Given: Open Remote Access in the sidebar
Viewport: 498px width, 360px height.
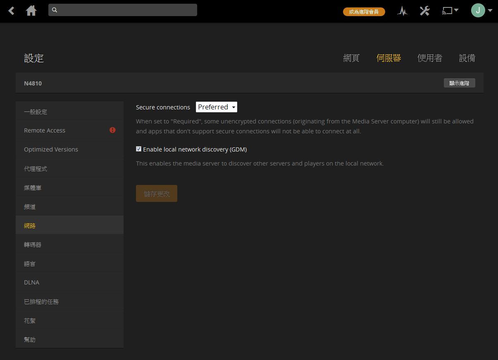Looking at the screenshot, I should click(x=69, y=130).
